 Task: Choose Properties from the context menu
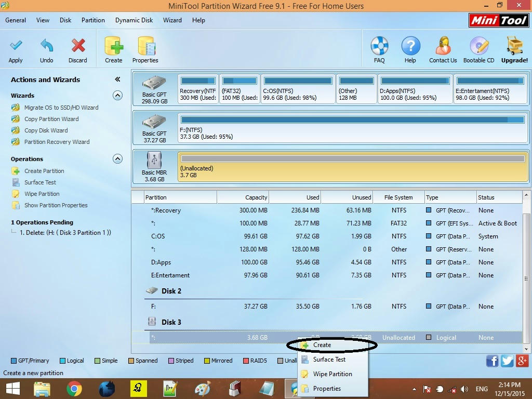click(332, 389)
